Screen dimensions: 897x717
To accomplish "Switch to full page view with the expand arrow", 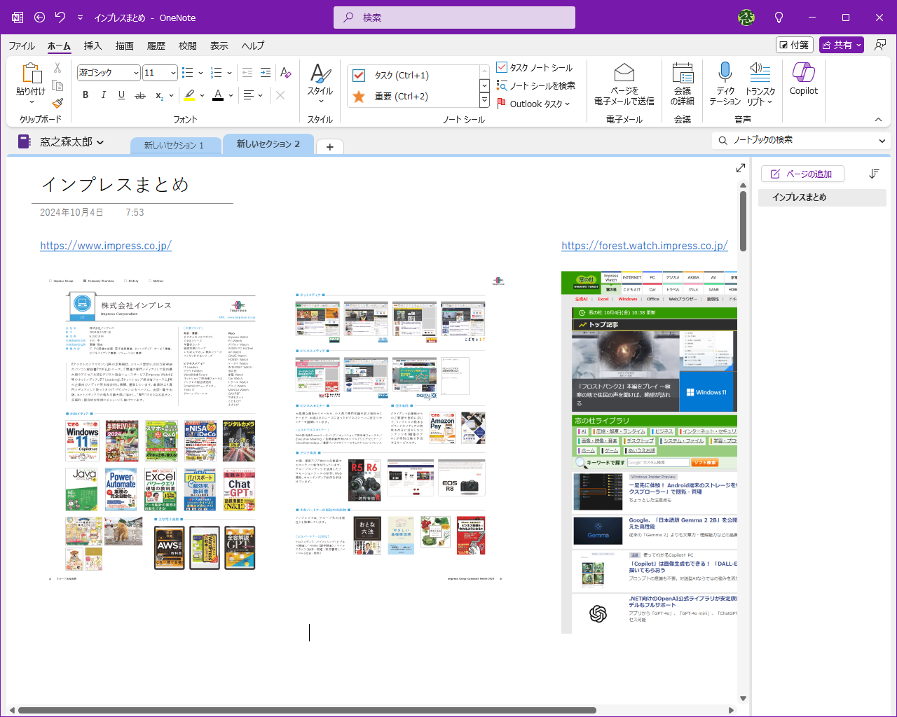I will 741,168.
